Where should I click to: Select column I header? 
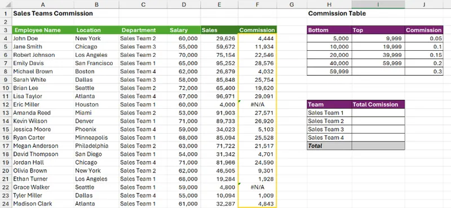point(378,5)
